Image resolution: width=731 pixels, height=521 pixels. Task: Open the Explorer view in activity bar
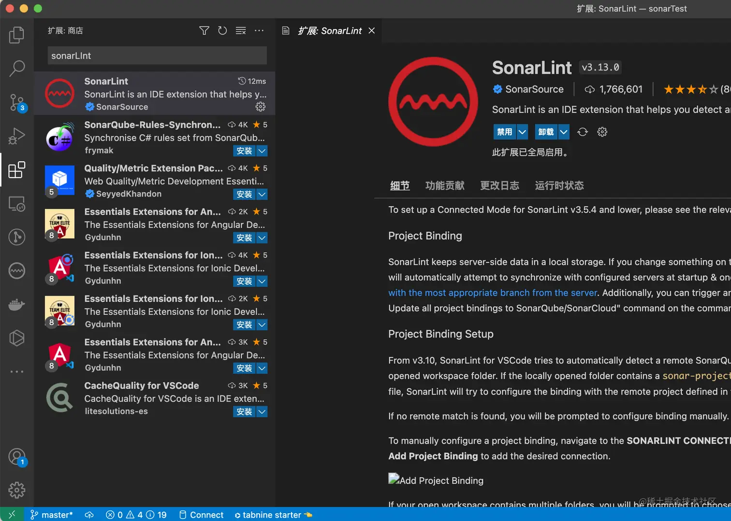coord(17,35)
